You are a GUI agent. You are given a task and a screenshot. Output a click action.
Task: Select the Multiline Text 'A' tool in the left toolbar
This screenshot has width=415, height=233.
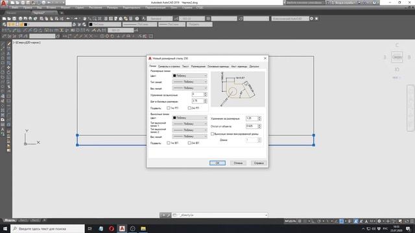coord(3,129)
